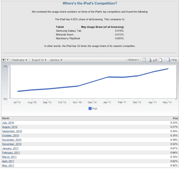Open the March, 2011 link
This screenshot has width=179, height=169.
pyautogui.click(x=9, y=157)
